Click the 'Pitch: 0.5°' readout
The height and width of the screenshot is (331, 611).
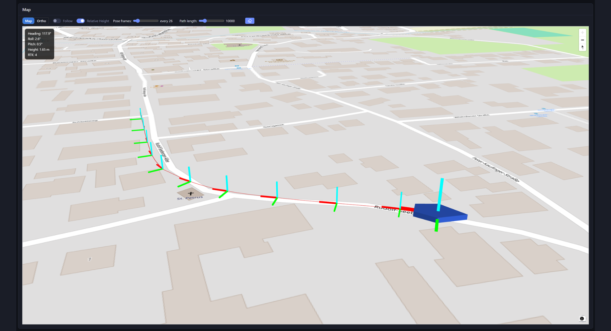[35, 44]
